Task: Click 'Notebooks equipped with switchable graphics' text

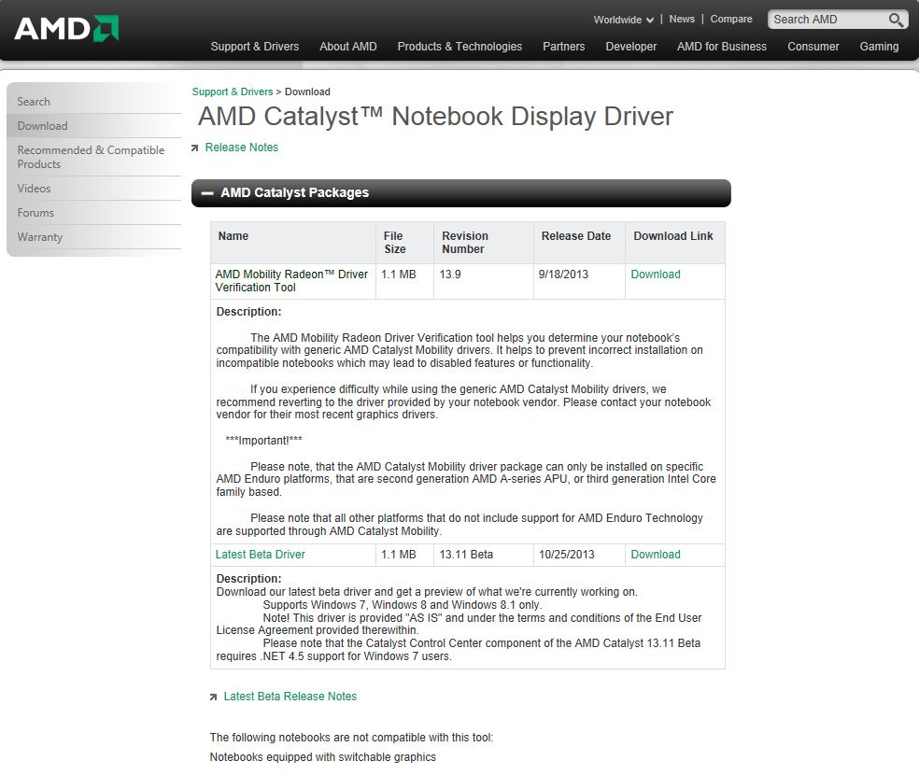Action: point(323,757)
